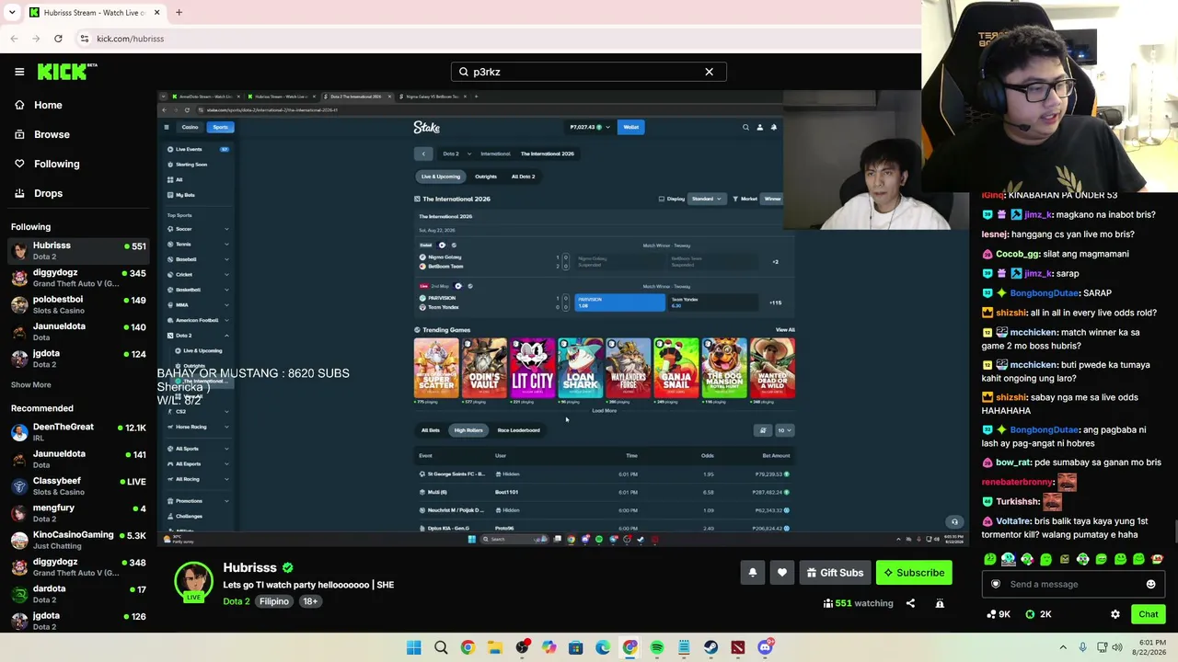The height and width of the screenshot is (662, 1178).
Task: Open chat settings gear
Action: [1115, 614]
